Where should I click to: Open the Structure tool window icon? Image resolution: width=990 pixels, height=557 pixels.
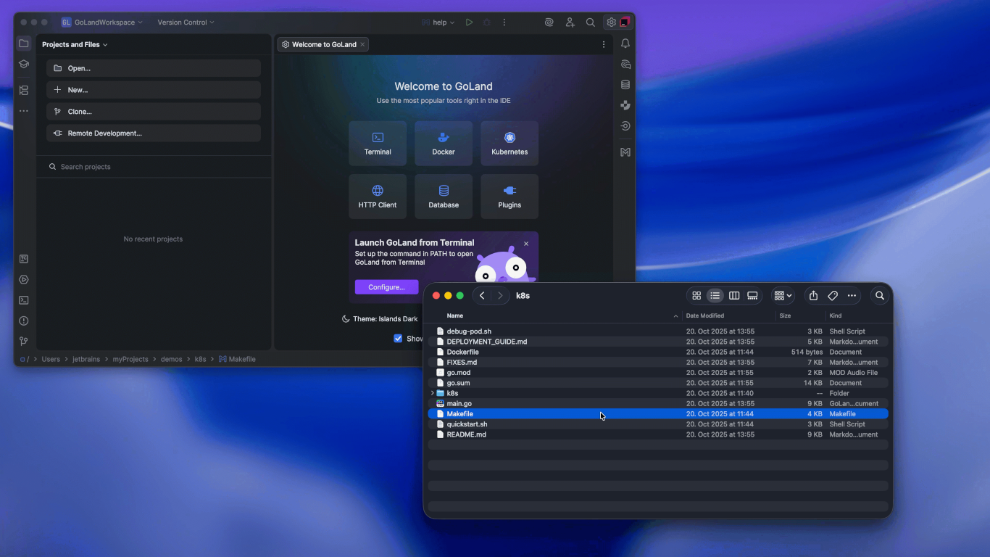tap(24, 91)
